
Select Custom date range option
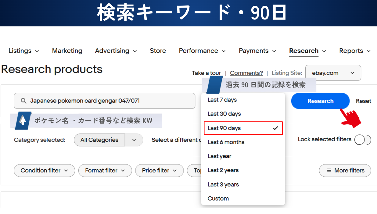243,198
